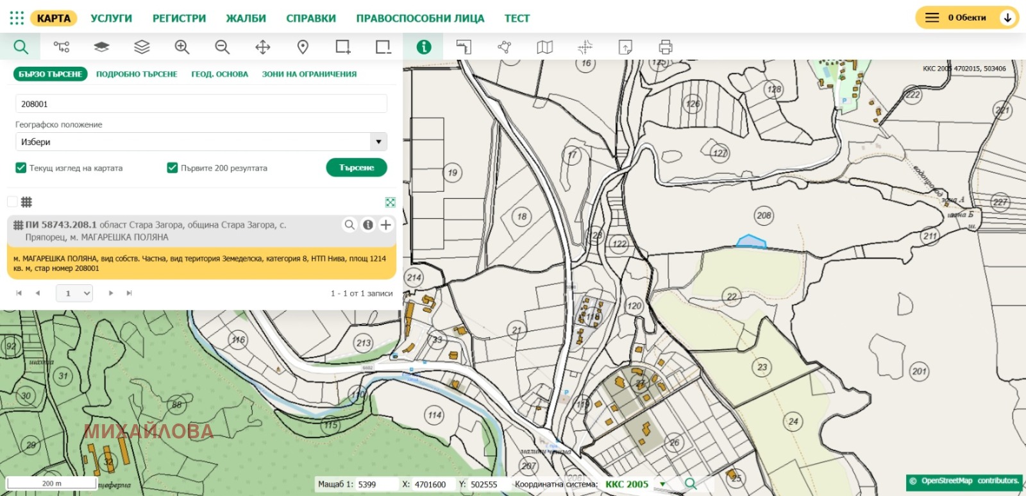Select the pan map arrows tool
Viewport: 1026px width, 496px height.
[262, 47]
